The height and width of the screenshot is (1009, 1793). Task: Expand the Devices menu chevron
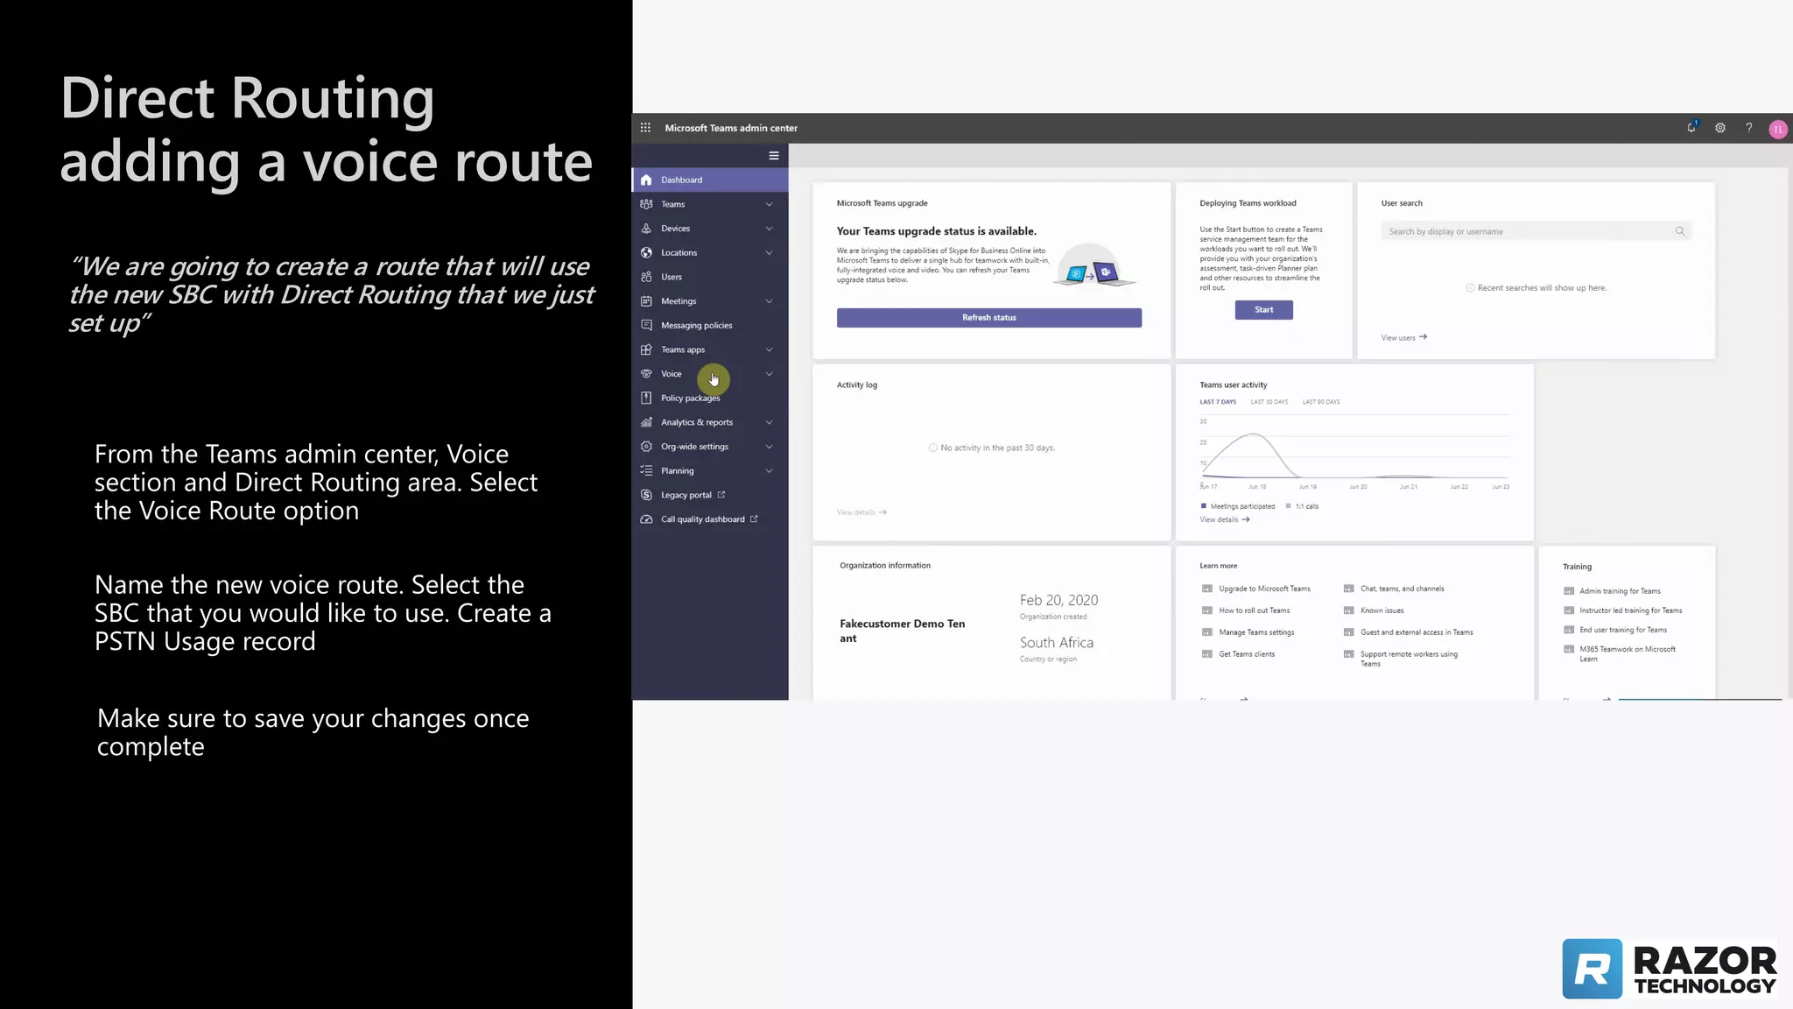770,229
